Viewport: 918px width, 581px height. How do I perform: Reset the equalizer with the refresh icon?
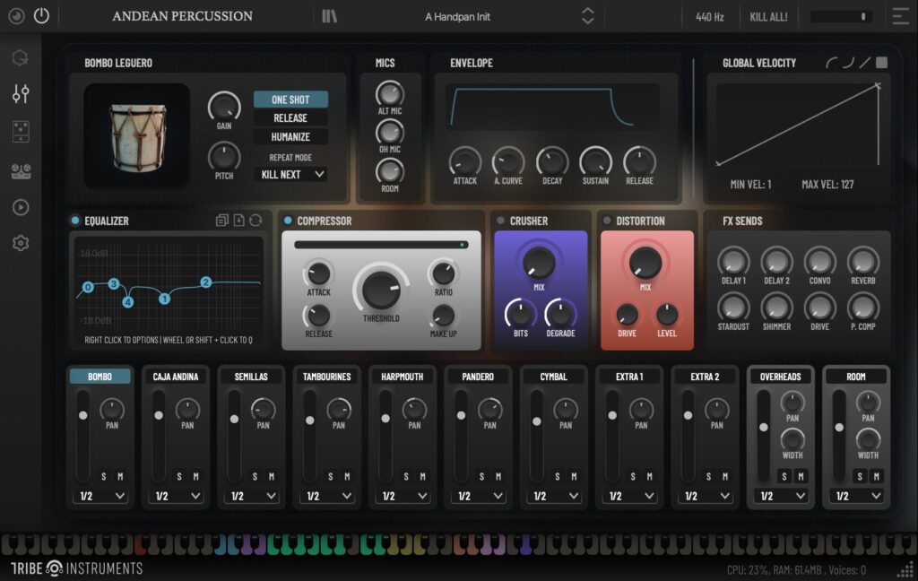point(255,221)
